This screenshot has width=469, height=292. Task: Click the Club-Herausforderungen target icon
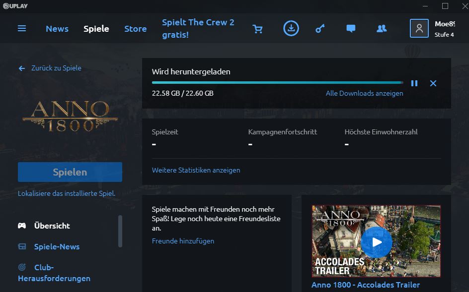coord(22,267)
